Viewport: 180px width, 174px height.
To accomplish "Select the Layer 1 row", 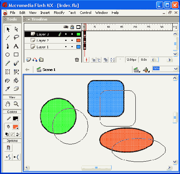I will click(53, 47).
